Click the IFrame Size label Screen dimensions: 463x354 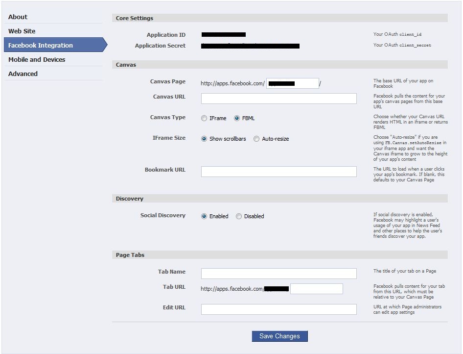(169, 138)
